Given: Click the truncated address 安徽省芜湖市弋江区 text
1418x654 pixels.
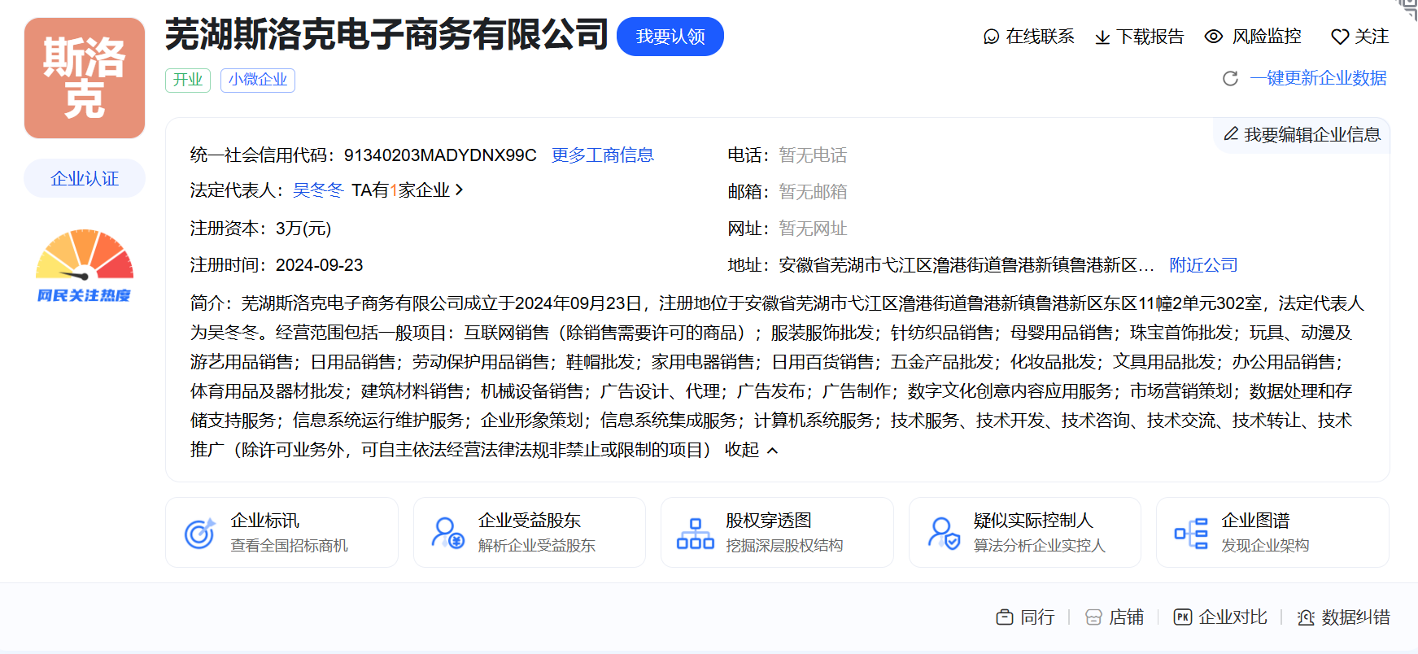Looking at the screenshot, I should [x=966, y=264].
